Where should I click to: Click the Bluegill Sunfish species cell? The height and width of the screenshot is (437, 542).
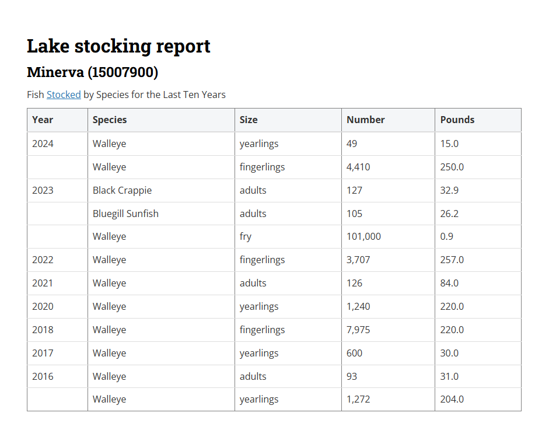(x=125, y=214)
